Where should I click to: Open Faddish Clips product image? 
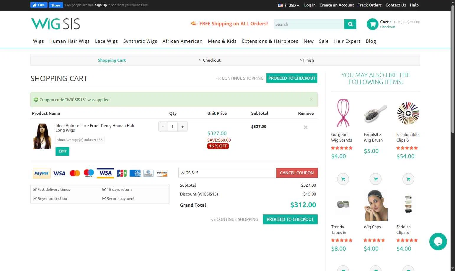click(408, 204)
